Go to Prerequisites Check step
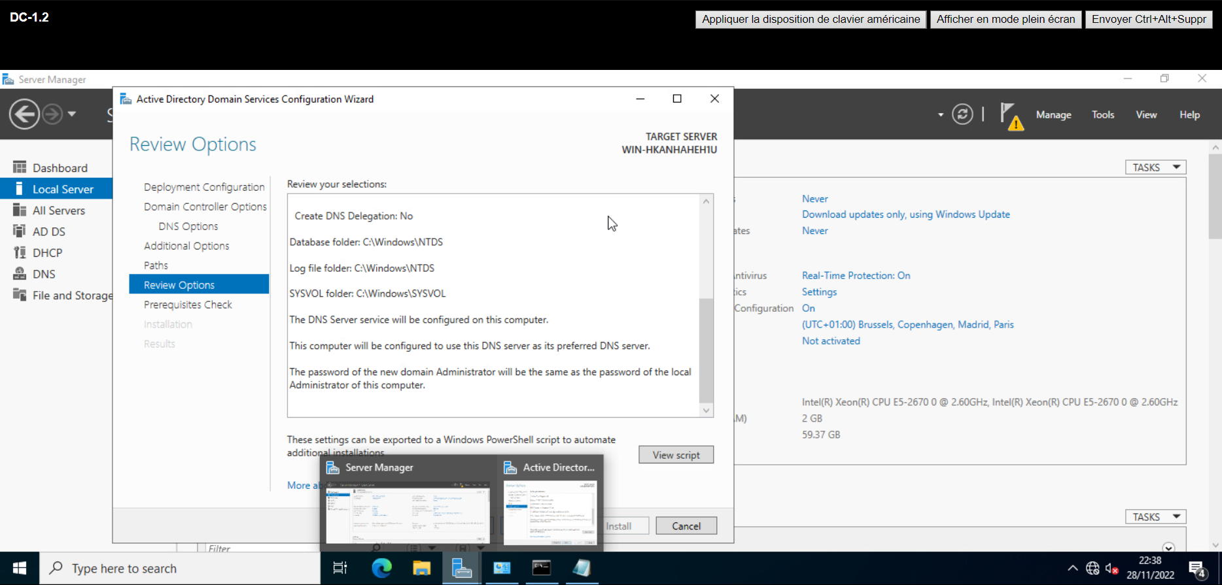Image resolution: width=1222 pixels, height=585 pixels. 188,305
